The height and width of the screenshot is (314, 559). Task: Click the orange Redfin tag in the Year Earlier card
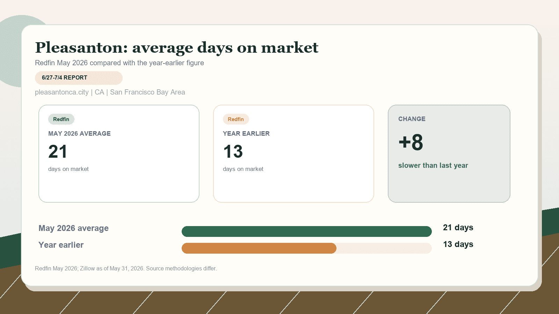point(236,119)
